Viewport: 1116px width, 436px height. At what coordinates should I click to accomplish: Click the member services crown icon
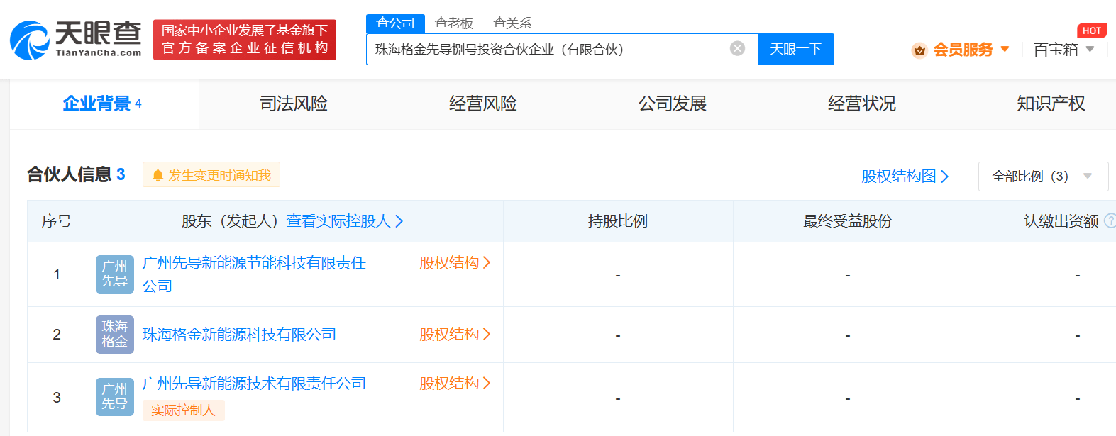pos(919,50)
